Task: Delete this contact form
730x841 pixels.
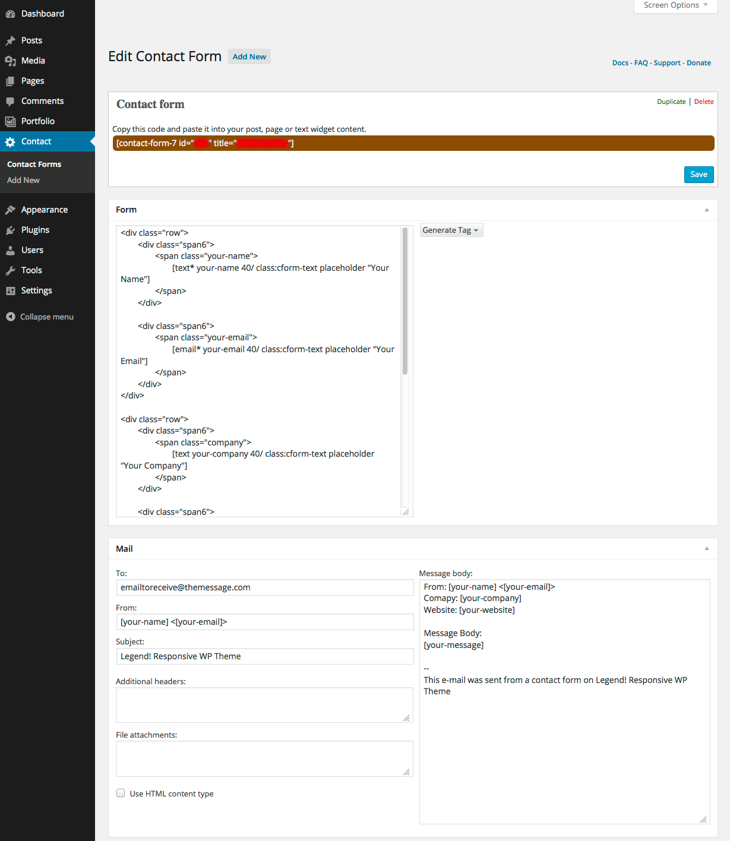Action: (x=704, y=102)
